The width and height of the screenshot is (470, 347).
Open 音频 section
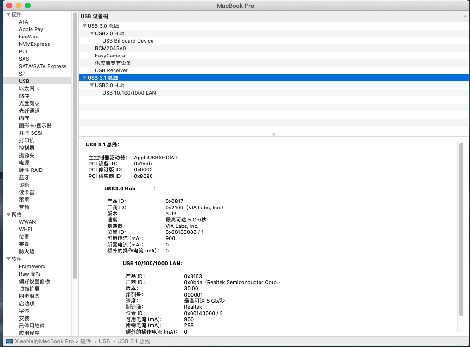point(24,207)
